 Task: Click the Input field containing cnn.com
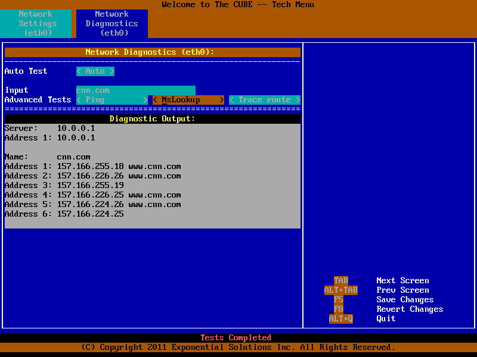(136, 90)
